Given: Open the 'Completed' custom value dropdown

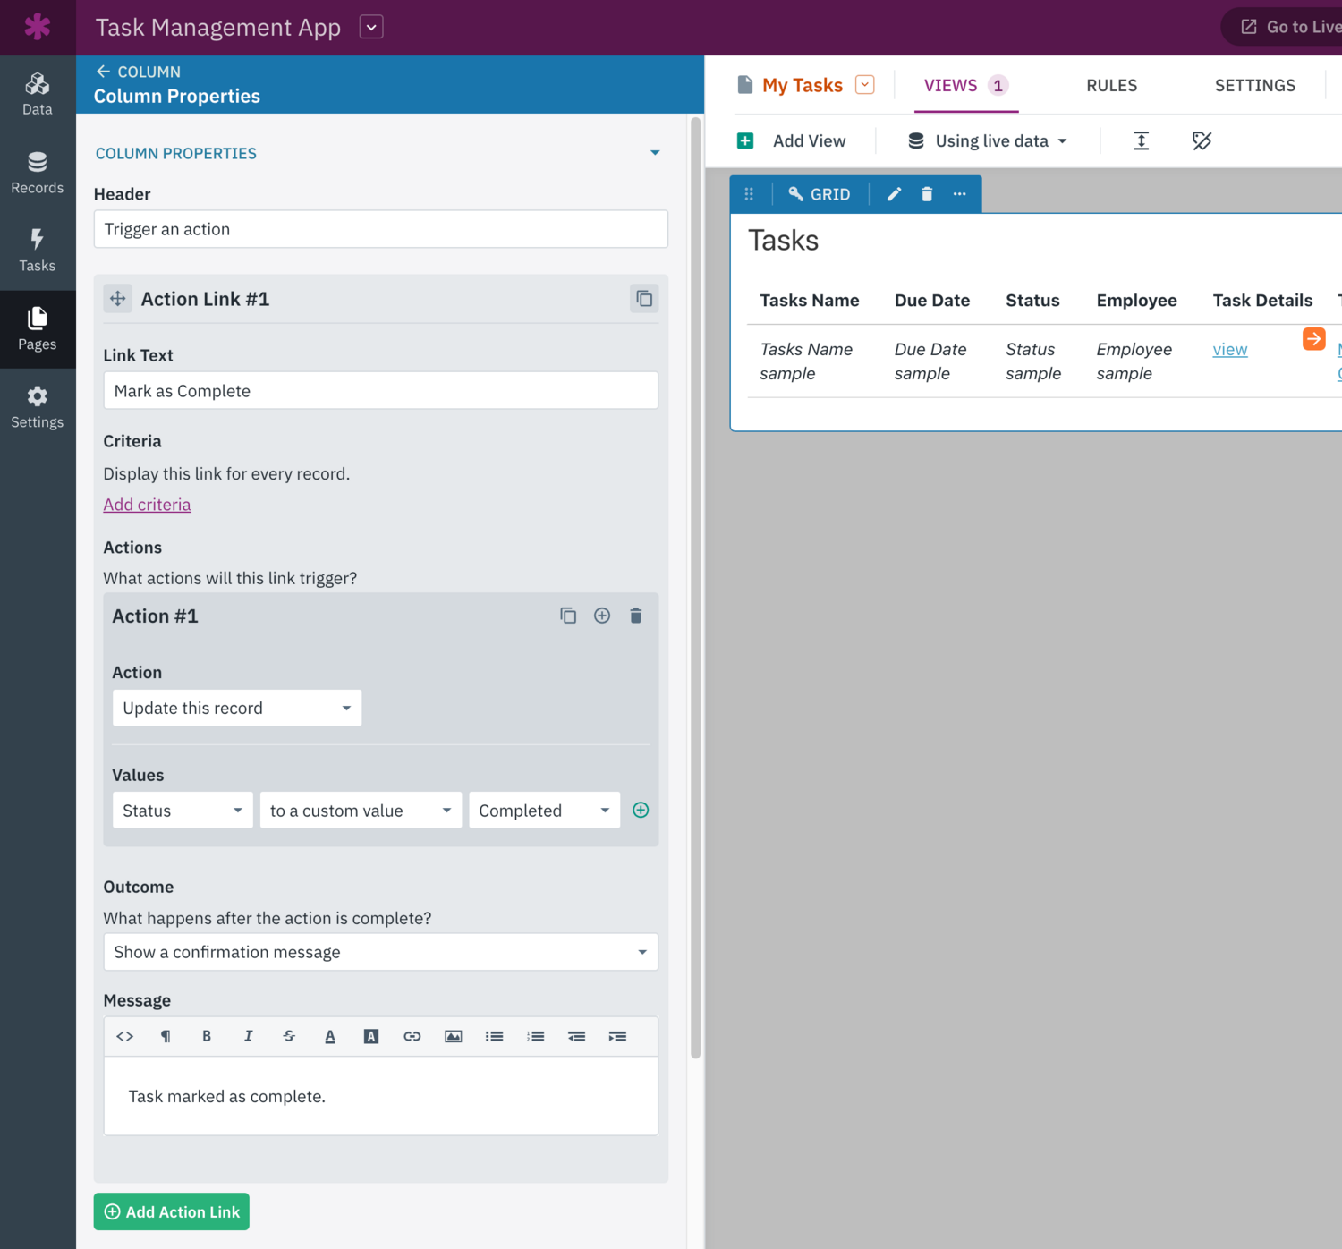Looking at the screenshot, I should [x=543, y=810].
